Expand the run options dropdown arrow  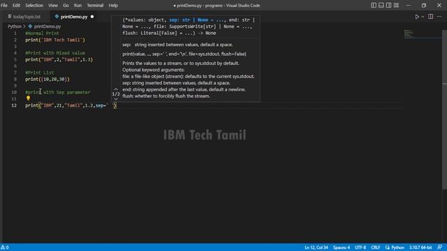pyautogui.click(x=423, y=17)
